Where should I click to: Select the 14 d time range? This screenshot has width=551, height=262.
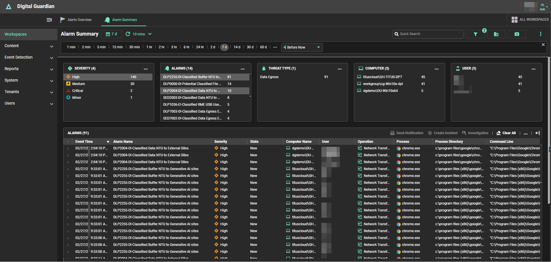pos(237,47)
